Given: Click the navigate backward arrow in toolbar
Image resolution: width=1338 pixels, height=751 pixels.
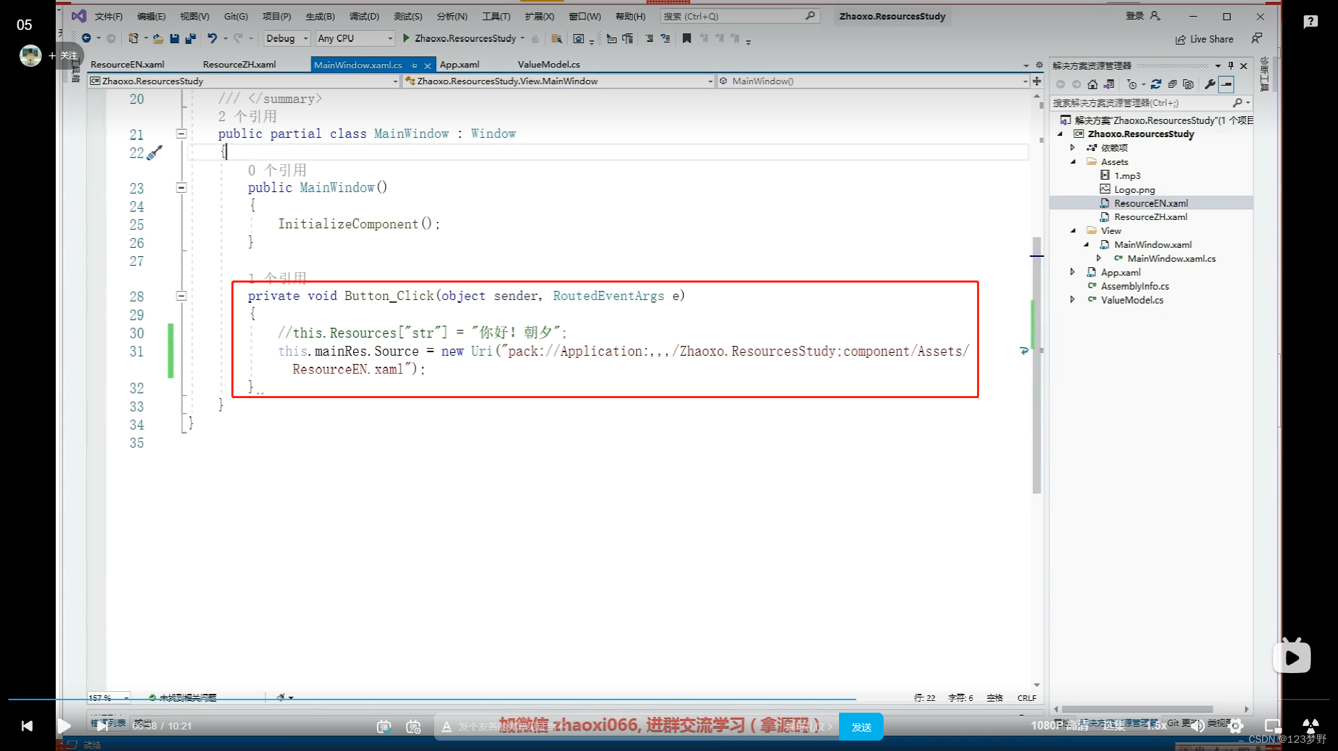Looking at the screenshot, I should 86,38.
